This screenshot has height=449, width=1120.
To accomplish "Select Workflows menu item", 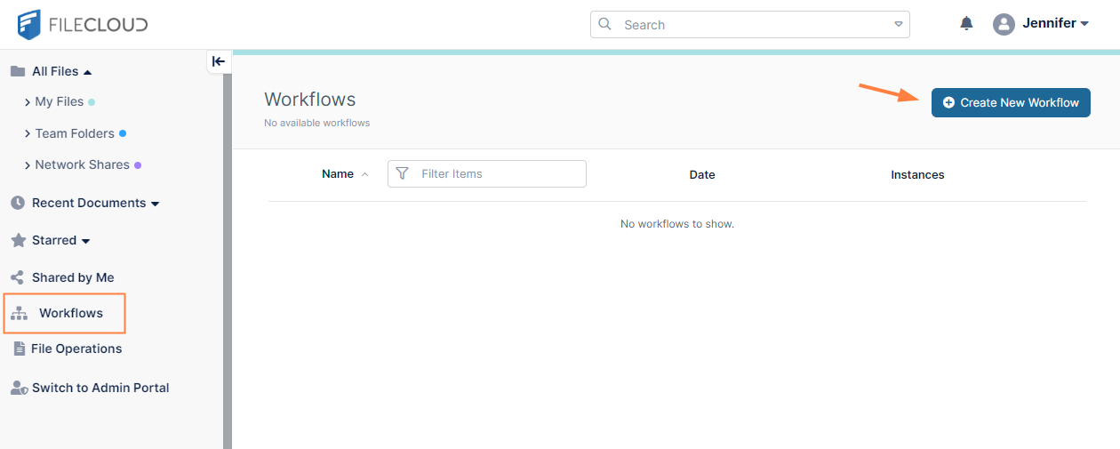I will (71, 313).
